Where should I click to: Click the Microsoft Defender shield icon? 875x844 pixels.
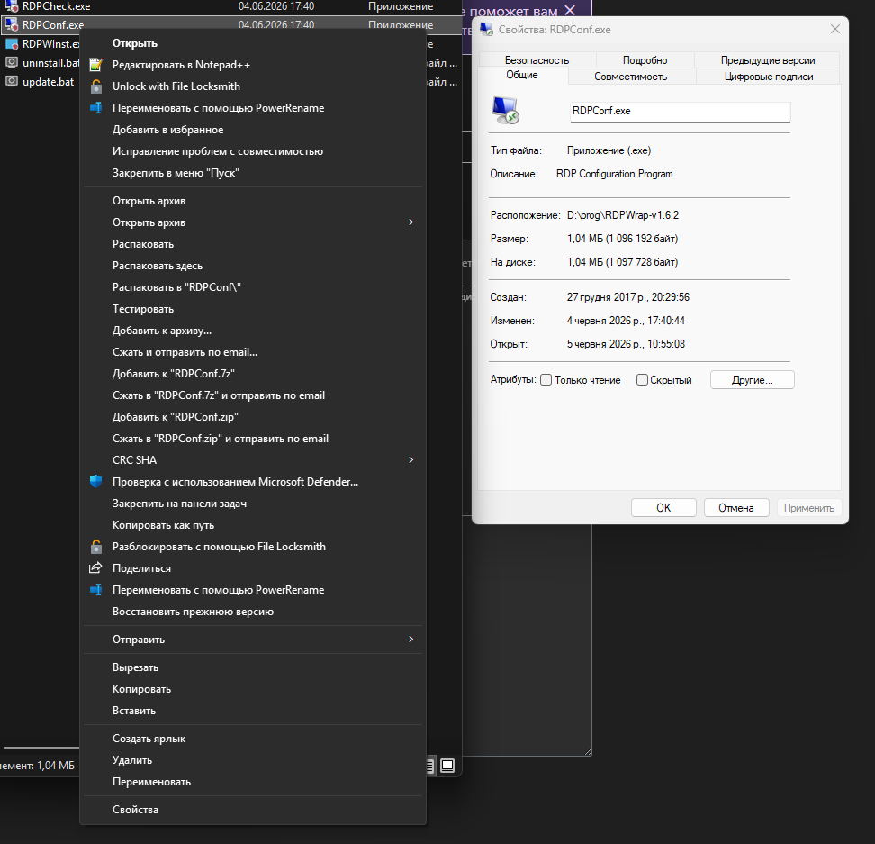coord(96,482)
